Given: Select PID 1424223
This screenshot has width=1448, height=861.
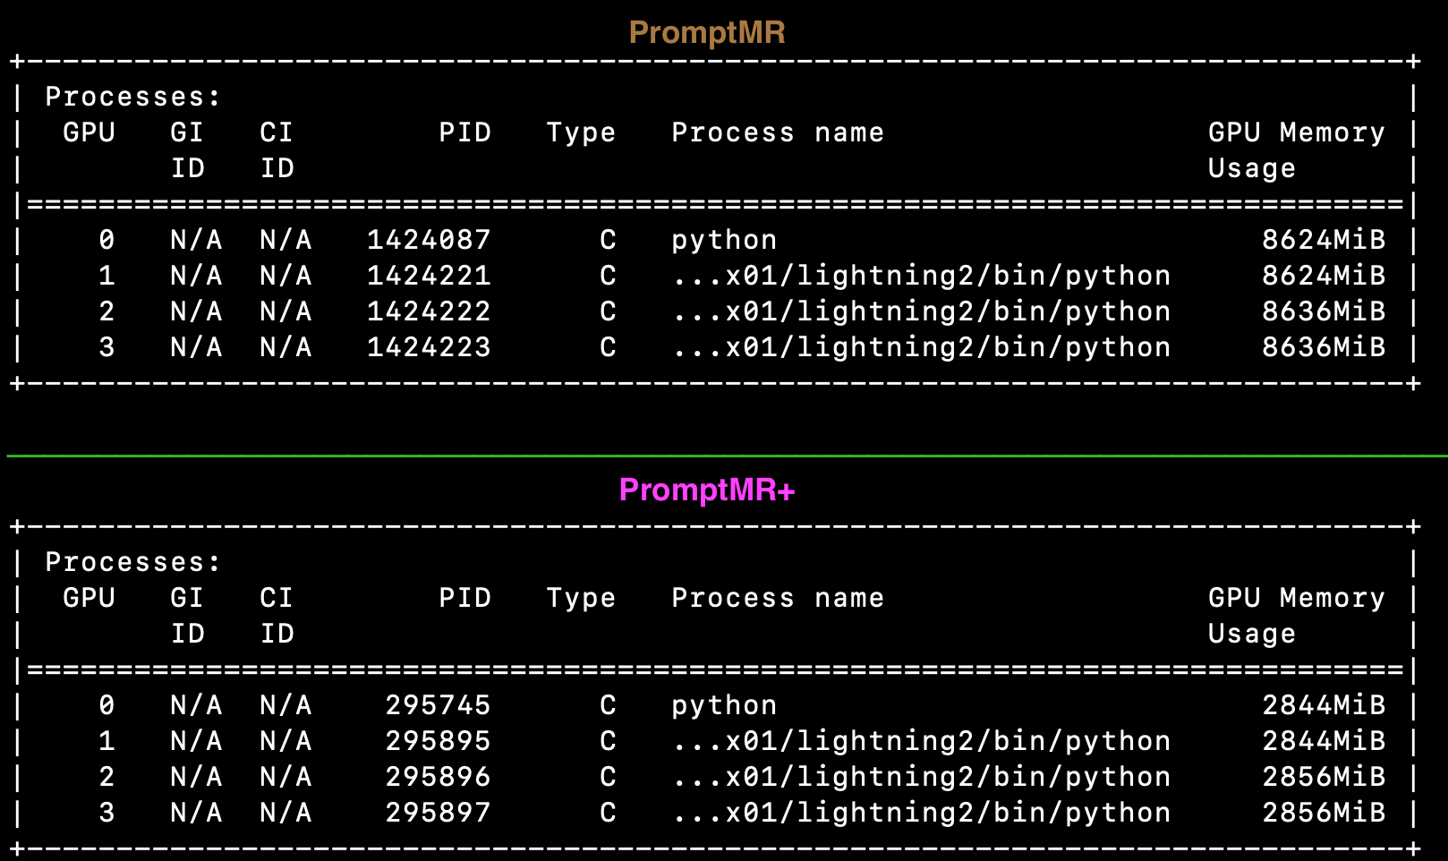Looking at the screenshot, I should click(429, 347).
